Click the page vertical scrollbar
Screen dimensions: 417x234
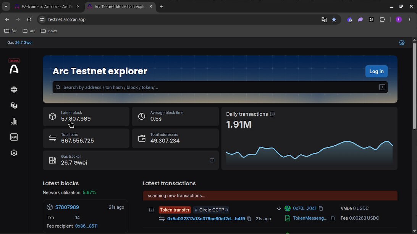[414, 86]
